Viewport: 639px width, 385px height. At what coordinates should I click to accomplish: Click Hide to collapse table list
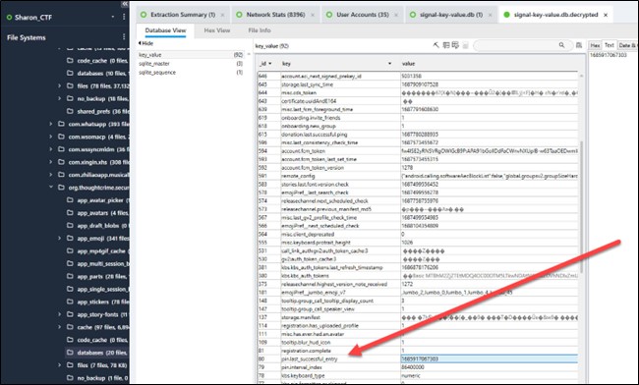(x=145, y=43)
